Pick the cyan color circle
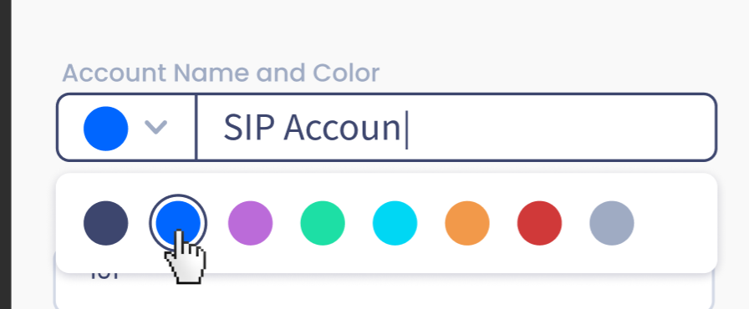Screen dimensions: 749x309 pyautogui.click(x=395, y=223)
